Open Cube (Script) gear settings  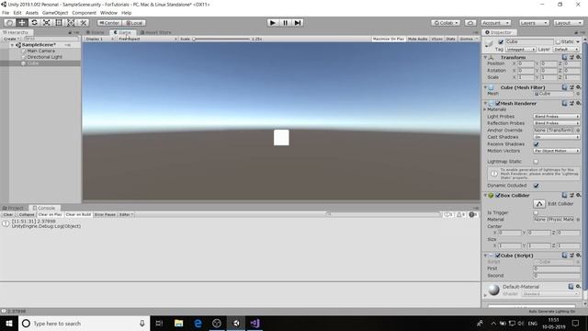coord(578,256)
